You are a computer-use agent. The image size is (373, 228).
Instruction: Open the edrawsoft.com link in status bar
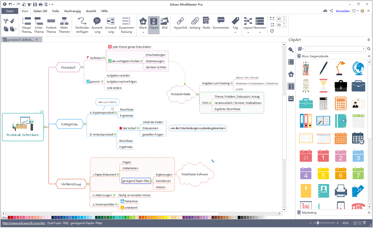tap(24, 223)
